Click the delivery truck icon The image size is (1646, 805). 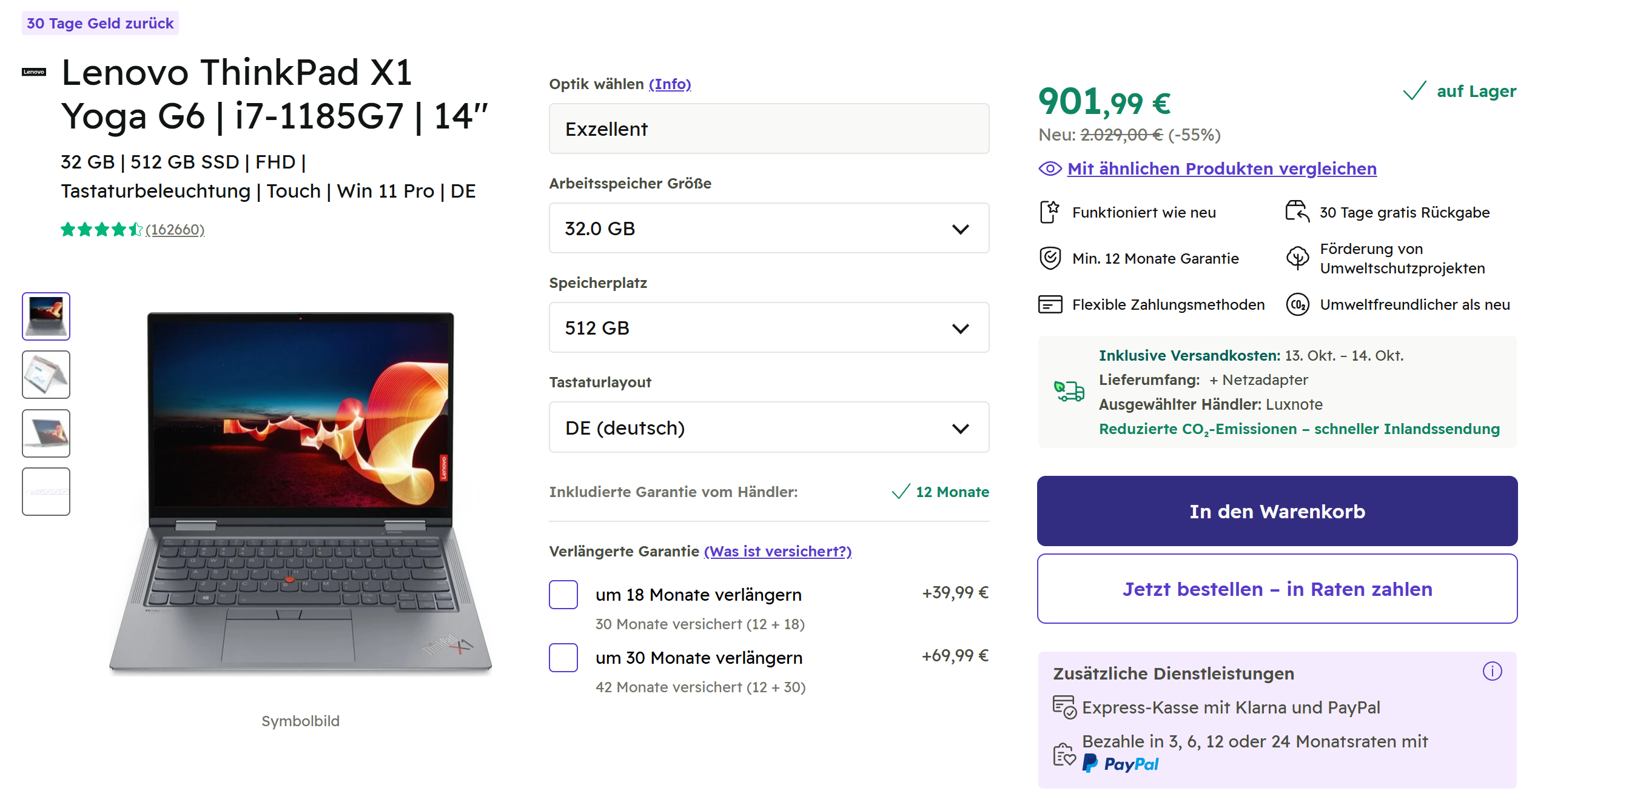click(x=1069, y=390)
